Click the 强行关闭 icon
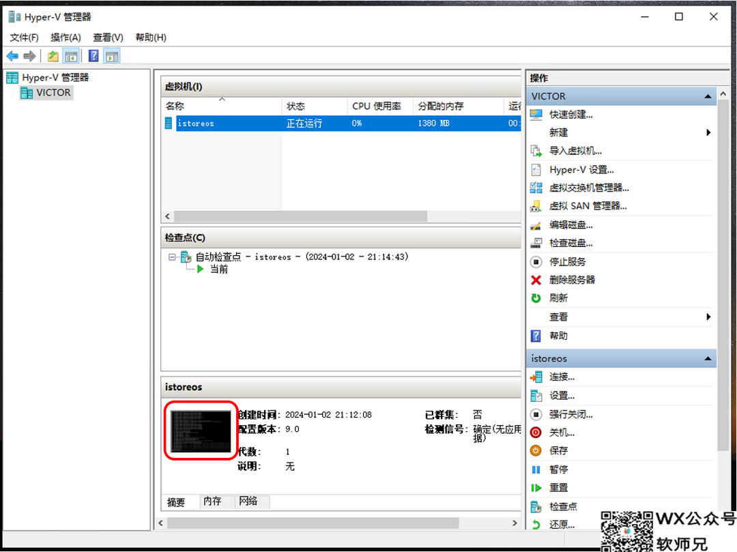This screenshot has height=552, width=737. pos(536,414)
